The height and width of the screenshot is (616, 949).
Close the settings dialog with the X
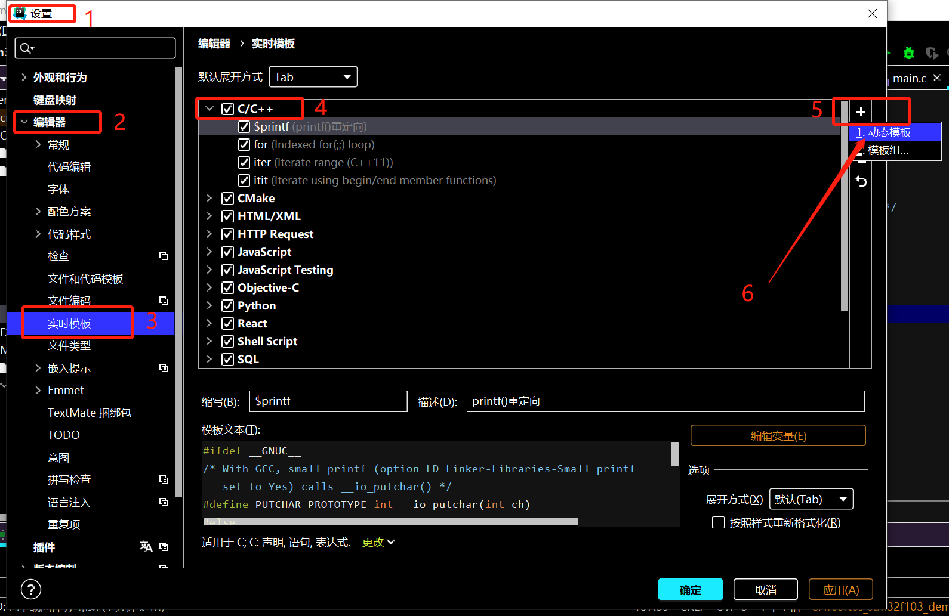(872, 13)
